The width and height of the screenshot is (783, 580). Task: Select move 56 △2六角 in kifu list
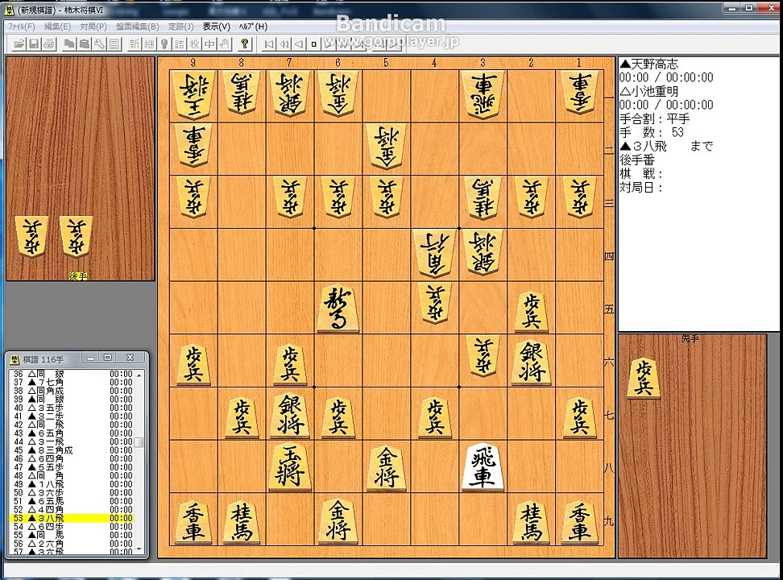pos(72,544)
